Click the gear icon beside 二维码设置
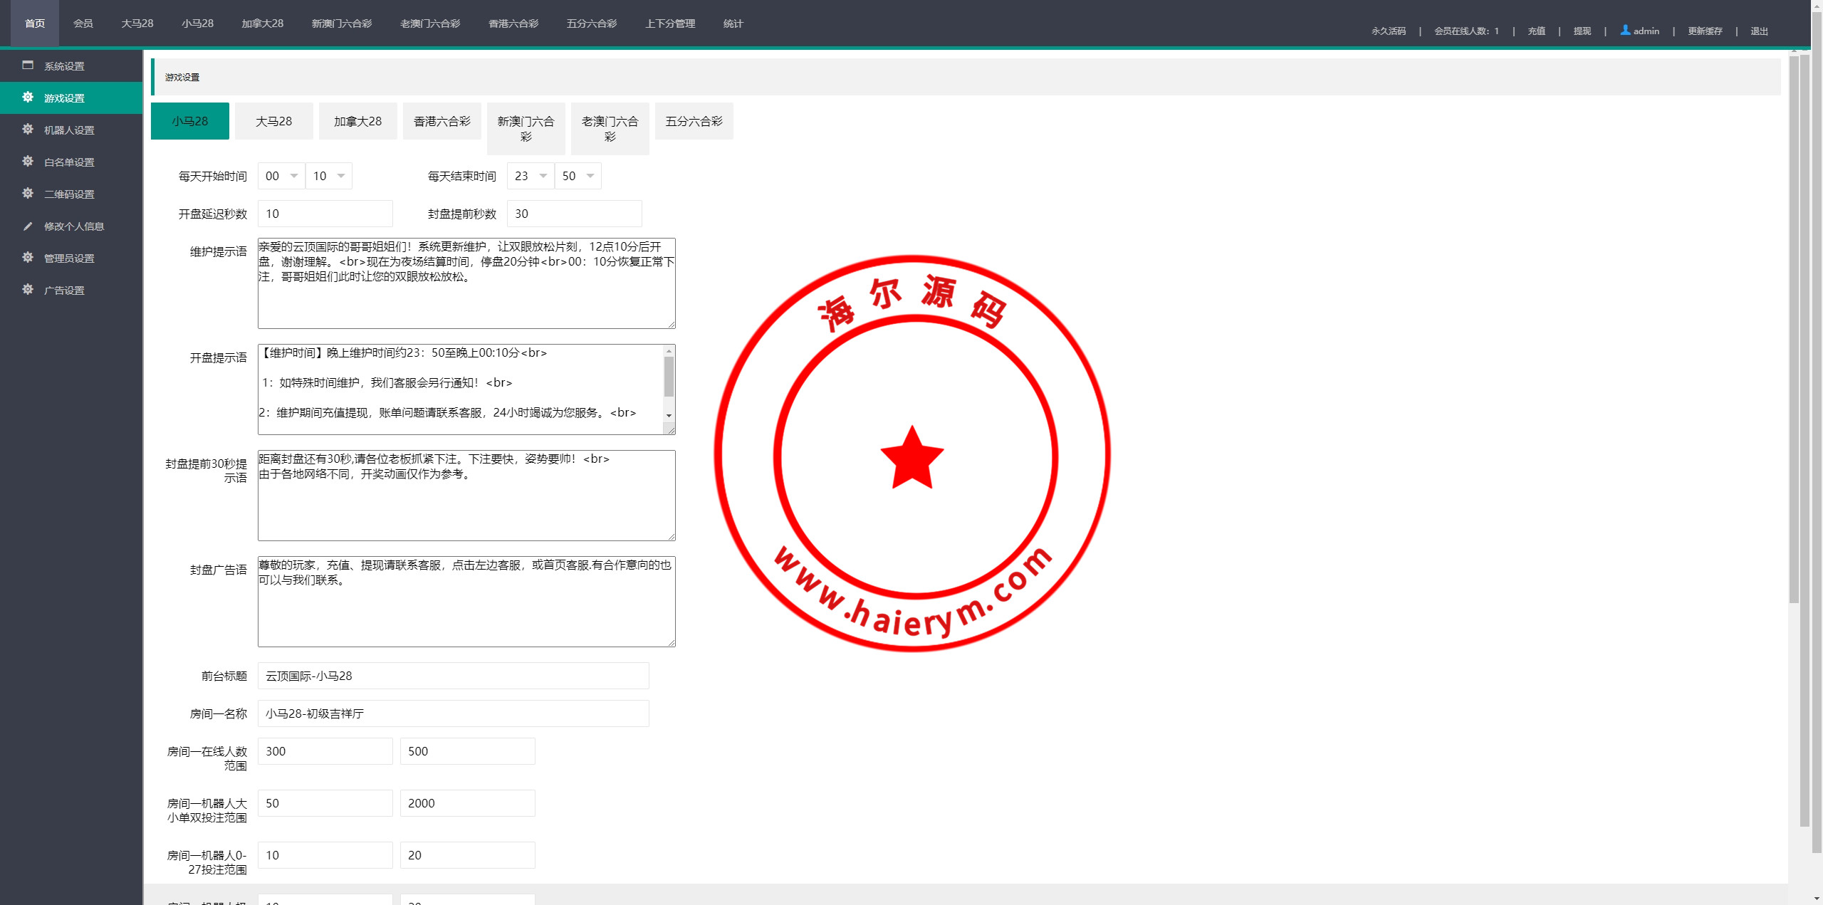This screenshot has width=1823, height=905. [28, 193]
